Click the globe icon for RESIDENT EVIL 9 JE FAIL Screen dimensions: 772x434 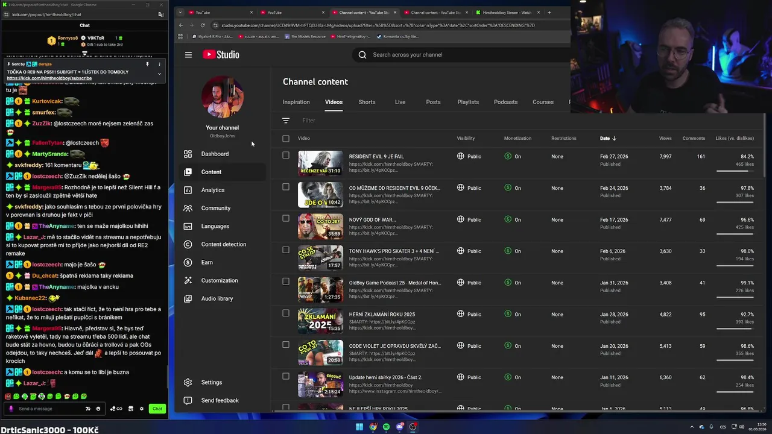pos(461,156)
